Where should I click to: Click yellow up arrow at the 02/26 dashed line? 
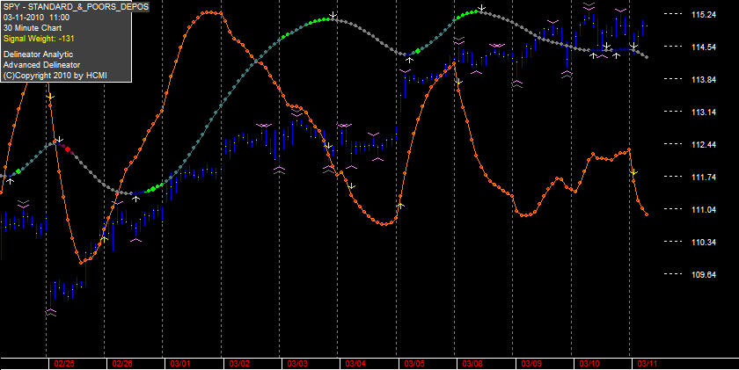(x=105, y=239)
